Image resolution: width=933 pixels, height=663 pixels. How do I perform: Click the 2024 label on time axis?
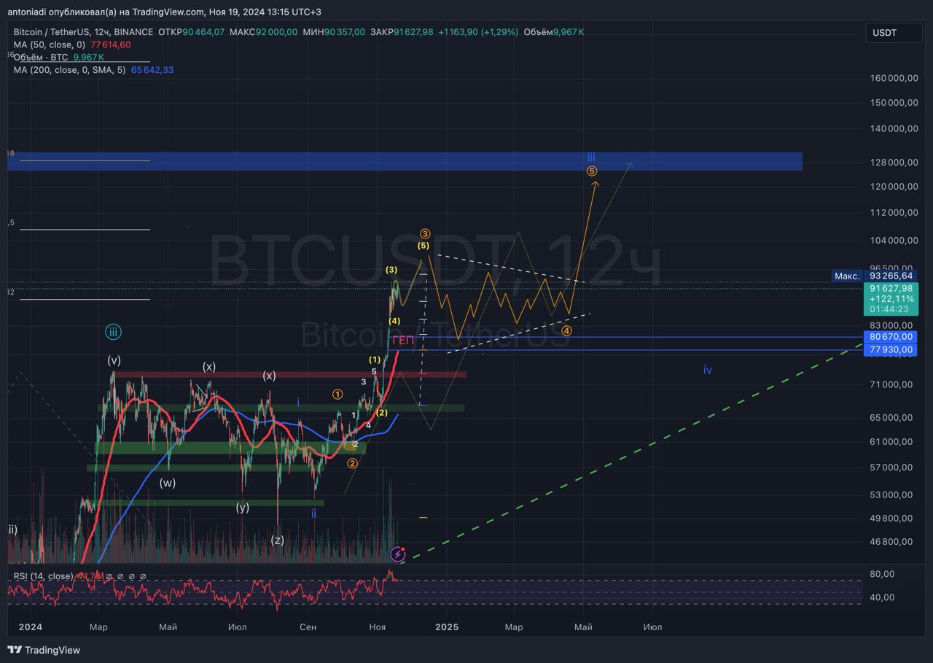click(x=31, y=627)
